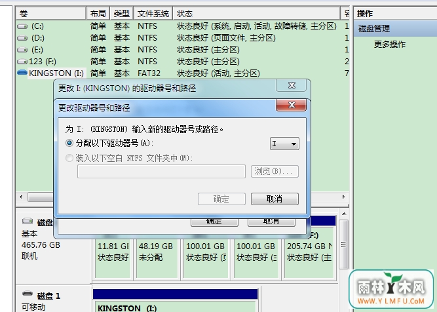
Task: Click the disk map vertical scrollbar thumb
Action: [x=343, y=244]
